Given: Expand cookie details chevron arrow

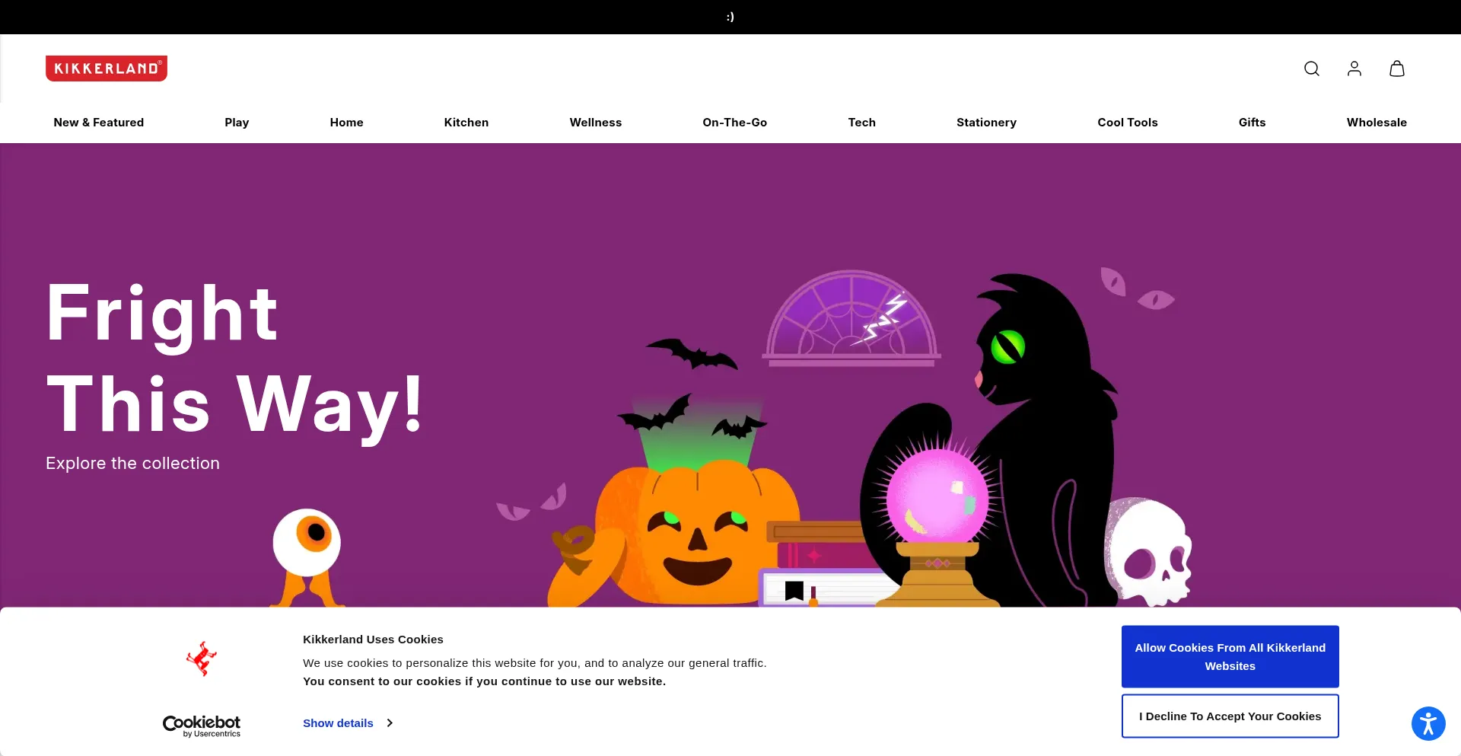Looking at the screenshot, I should pyautogui.click(x=390, y=723).
